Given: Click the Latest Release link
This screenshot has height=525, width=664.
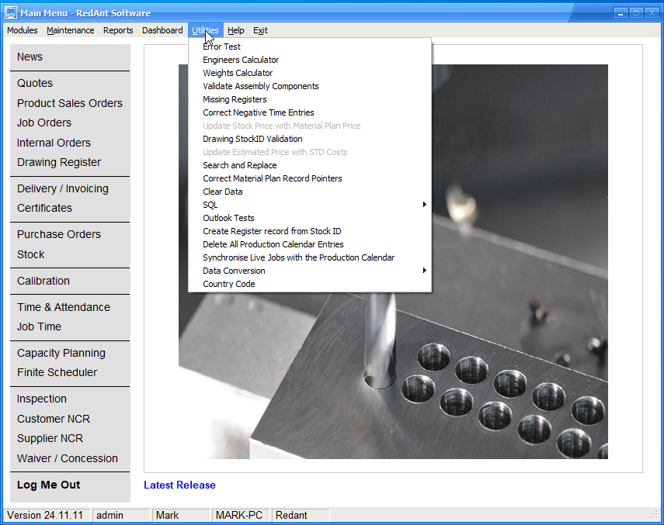Looking at the screenshot, I should [x=179, y=485].
